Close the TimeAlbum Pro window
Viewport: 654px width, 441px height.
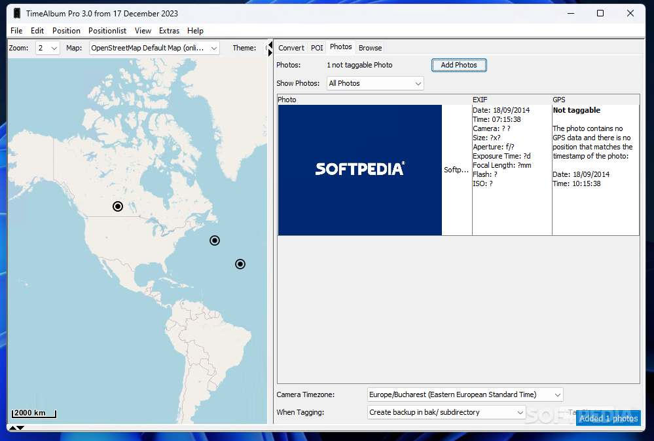click(630, 13)
